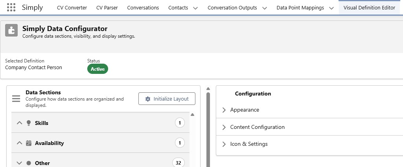
Task: Click the Other section title
Action: 42,163
